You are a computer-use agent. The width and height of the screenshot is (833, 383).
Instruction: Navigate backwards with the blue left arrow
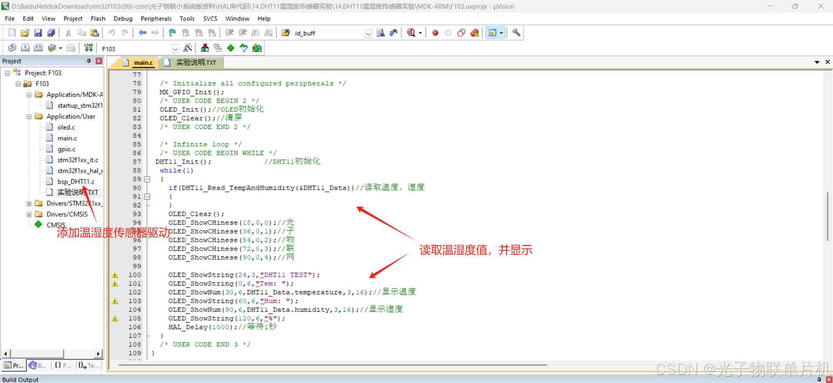tap(142, 33)
